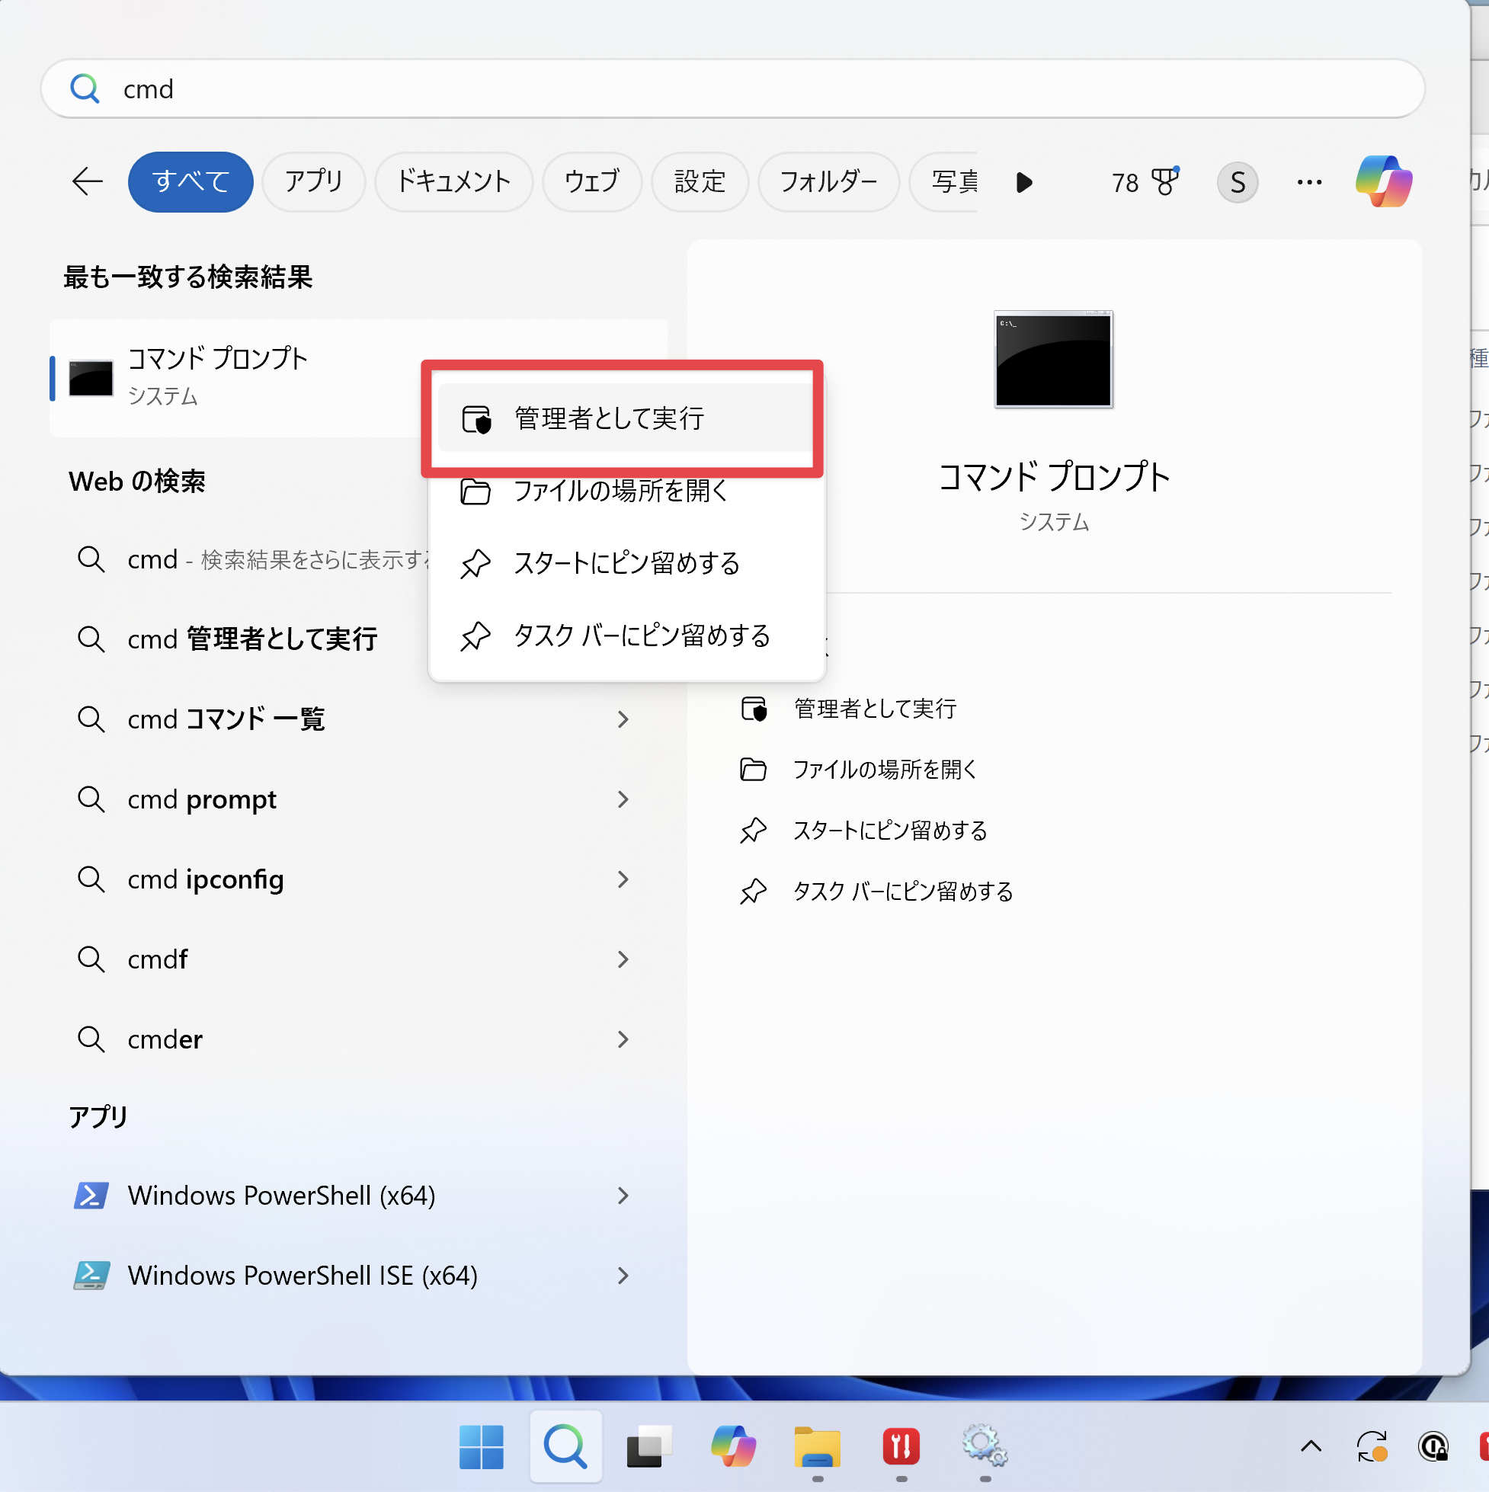The width and height of the screenshot is (1489, 1492).
Task: Switch to the アプリ filter tab
Action: (312, 181)
